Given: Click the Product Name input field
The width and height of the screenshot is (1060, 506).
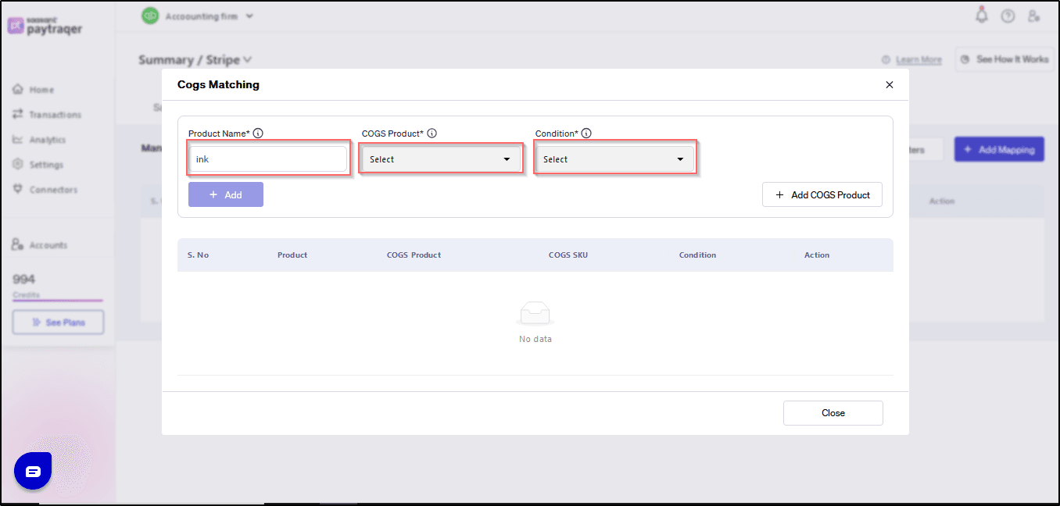Looking at the screenshot, I should [268, 159].
